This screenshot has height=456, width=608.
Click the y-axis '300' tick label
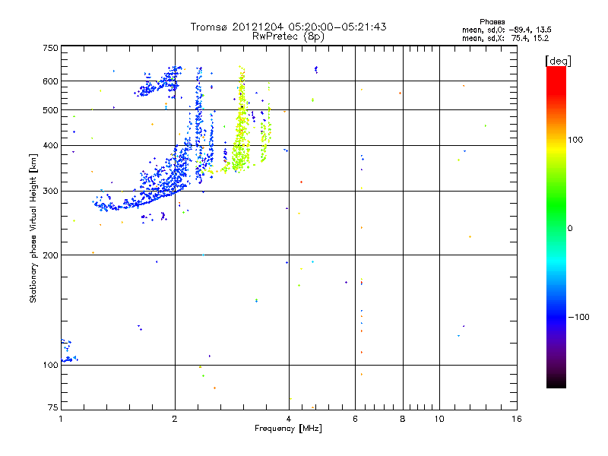coord(50,192)
